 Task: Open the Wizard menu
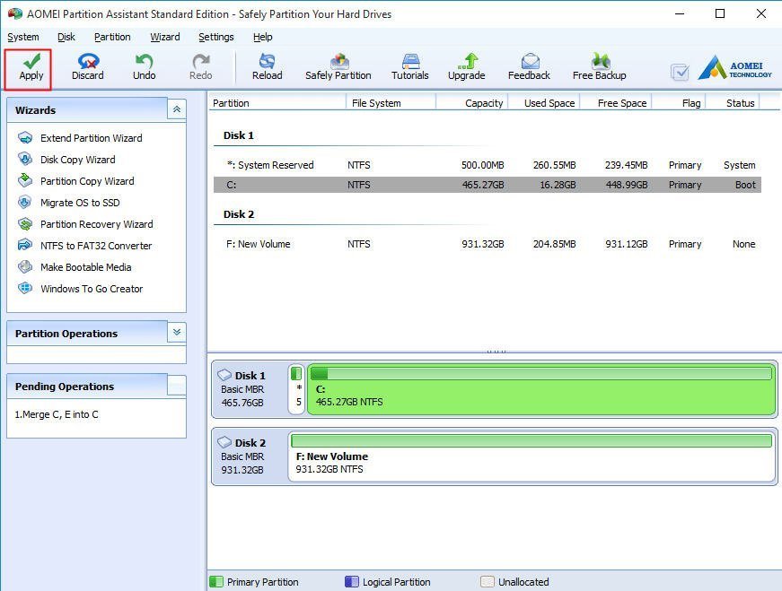(165, 37)
